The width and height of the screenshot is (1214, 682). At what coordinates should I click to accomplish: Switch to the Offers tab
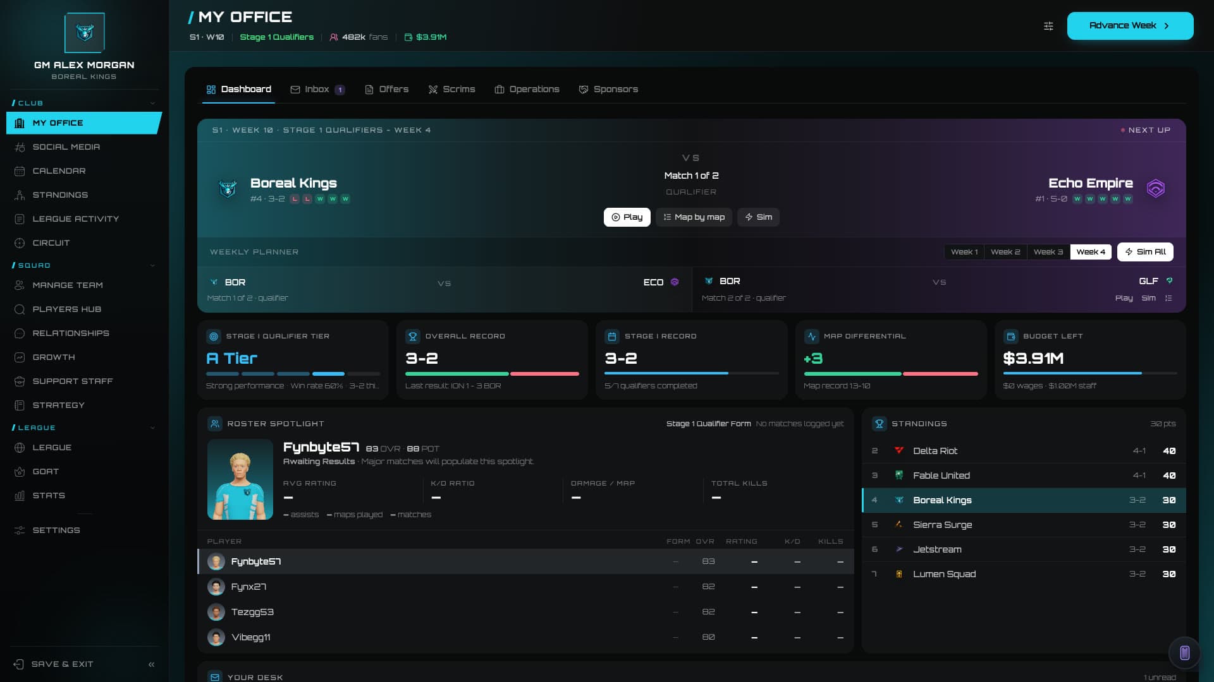point(387,90)
